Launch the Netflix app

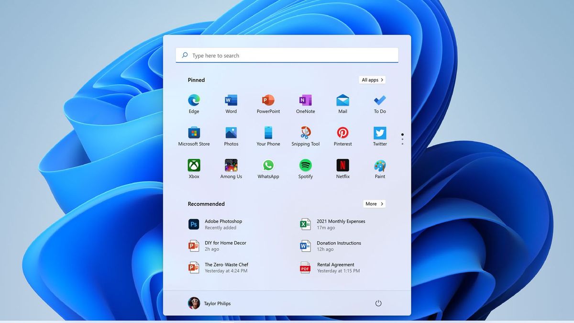pos(342,166)
